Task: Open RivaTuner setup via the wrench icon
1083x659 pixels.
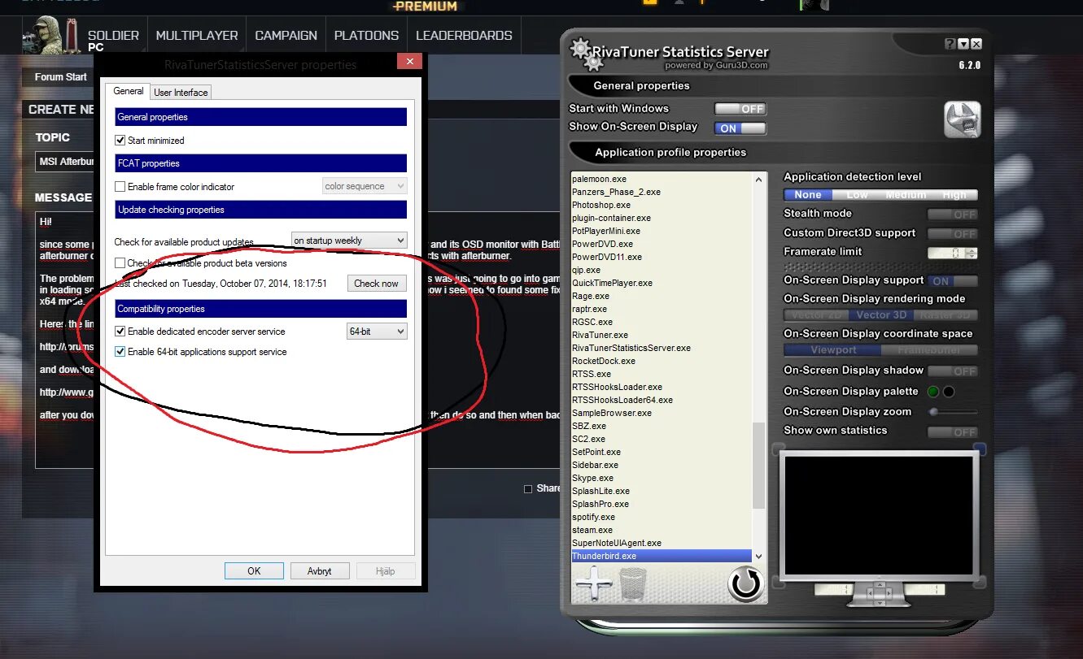Action: click(x=962, y=119)
